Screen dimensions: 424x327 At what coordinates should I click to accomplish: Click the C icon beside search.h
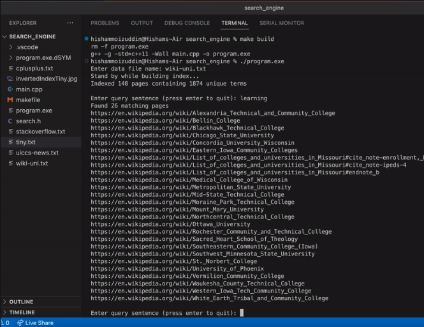click(10, 121)
